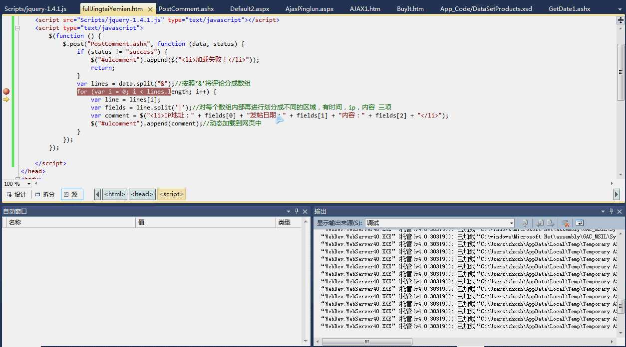Open the output source (调试) combo box
Image resolution: width=626 pixels, height=347 pixels.
440,223
